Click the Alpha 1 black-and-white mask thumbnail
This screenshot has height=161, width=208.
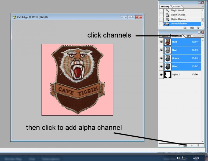click(168, 75)
